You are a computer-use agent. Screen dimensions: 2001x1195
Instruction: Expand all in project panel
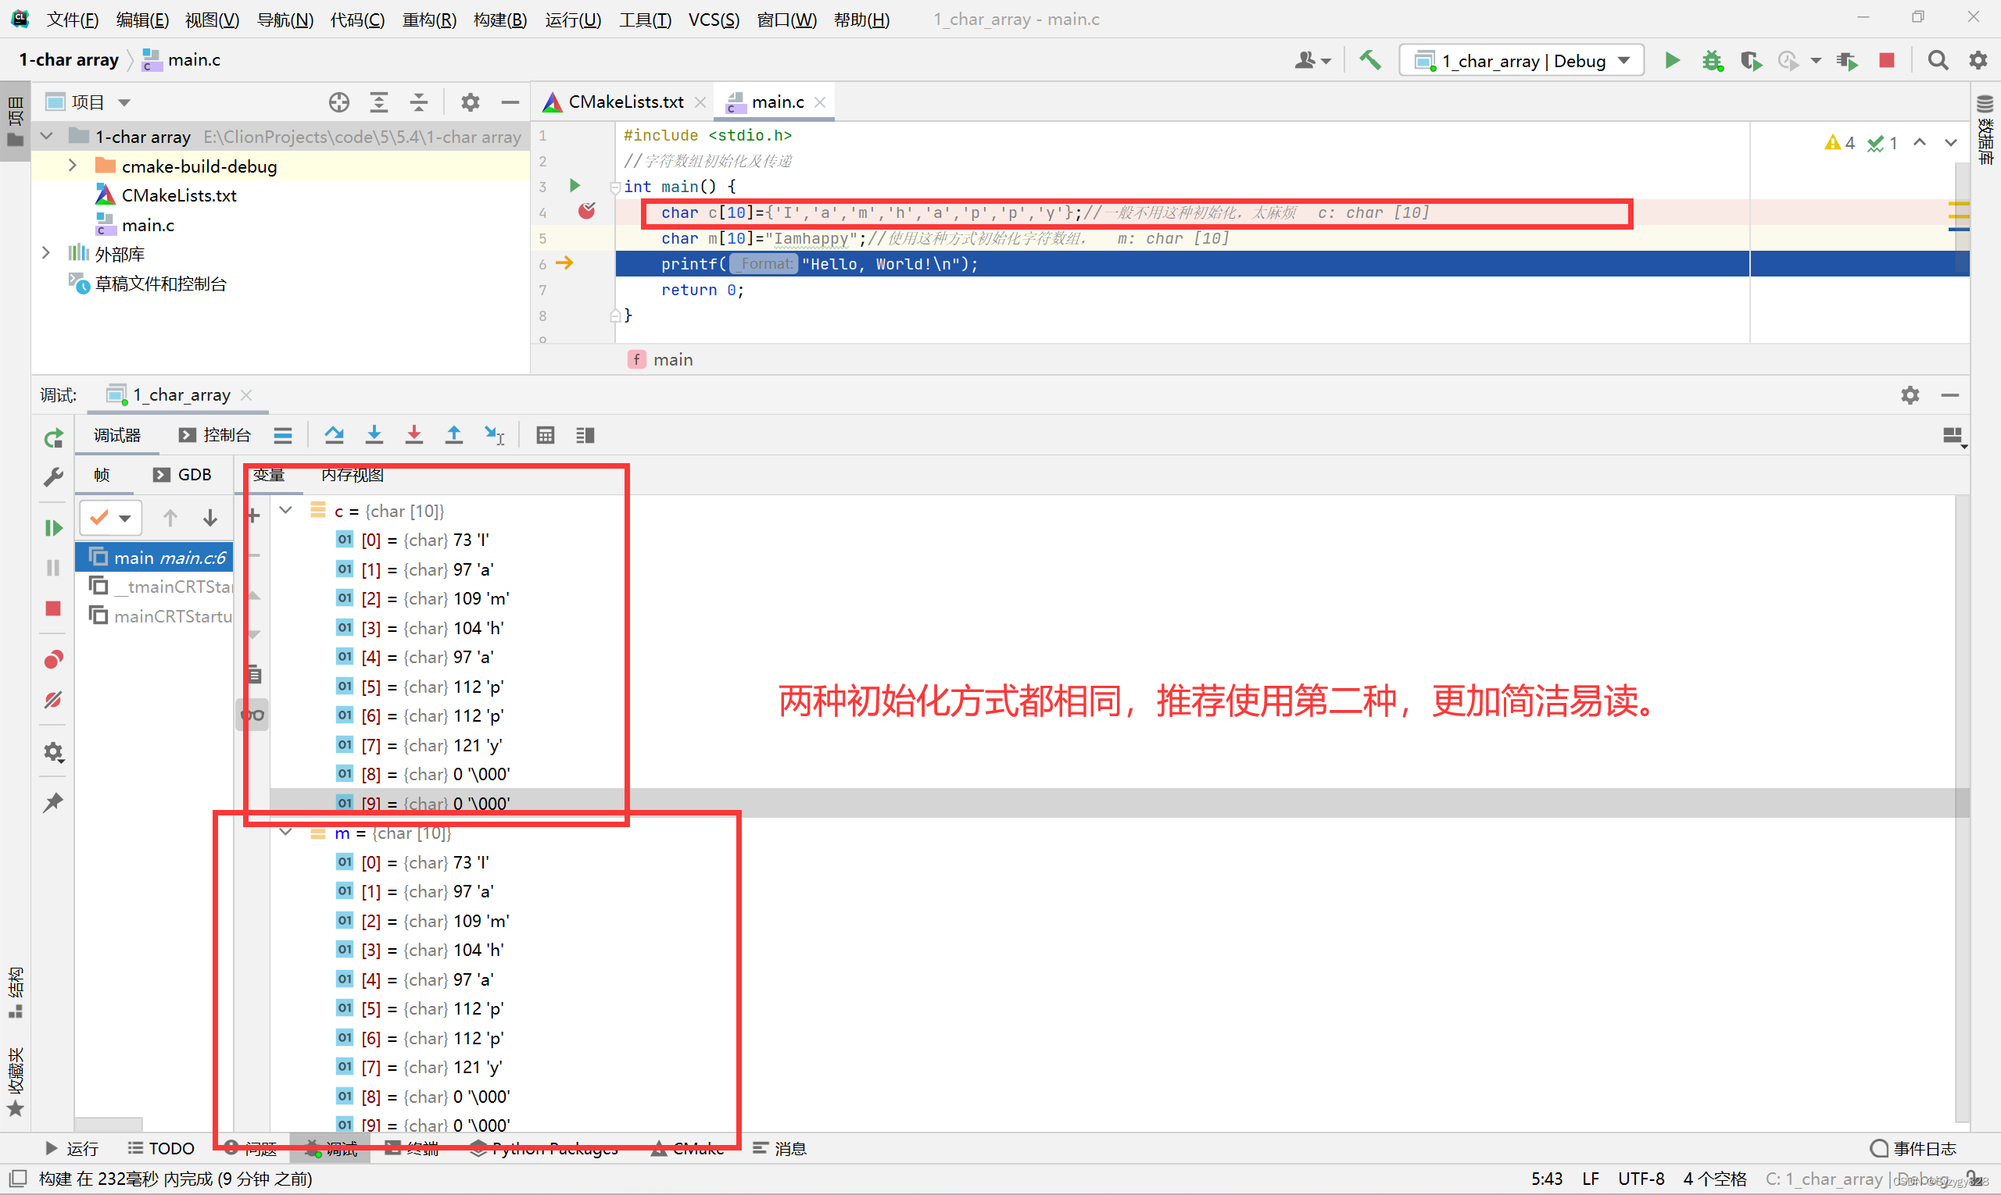(x=379, y=102)
